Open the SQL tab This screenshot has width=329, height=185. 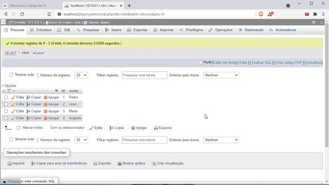coord(64,30)
